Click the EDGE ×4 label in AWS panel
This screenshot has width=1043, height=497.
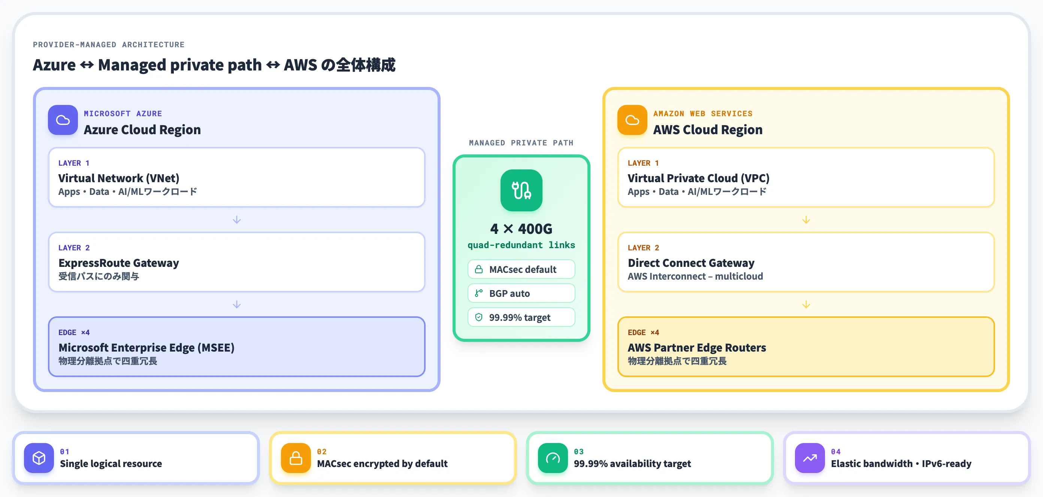(643, 332)
